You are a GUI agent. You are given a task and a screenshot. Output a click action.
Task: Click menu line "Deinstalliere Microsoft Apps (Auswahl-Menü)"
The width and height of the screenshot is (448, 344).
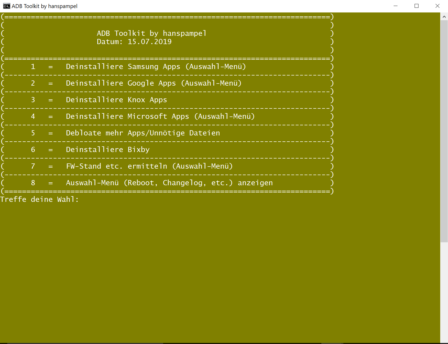coord(160,116)
